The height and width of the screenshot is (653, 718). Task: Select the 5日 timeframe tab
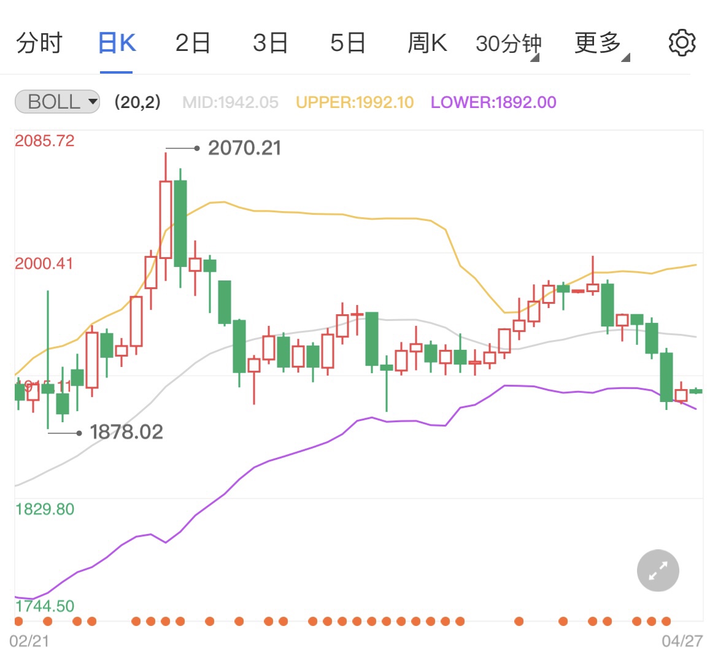(347, 42)
